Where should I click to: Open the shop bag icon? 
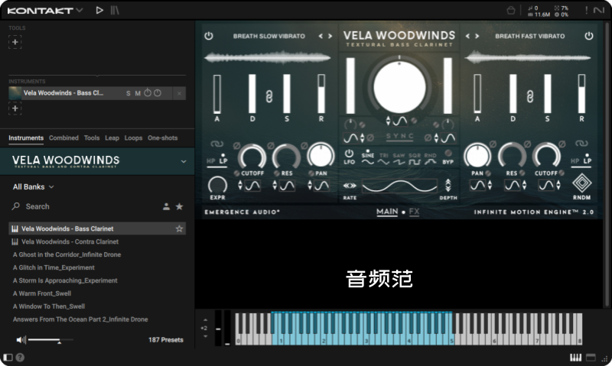click(510, 11)
